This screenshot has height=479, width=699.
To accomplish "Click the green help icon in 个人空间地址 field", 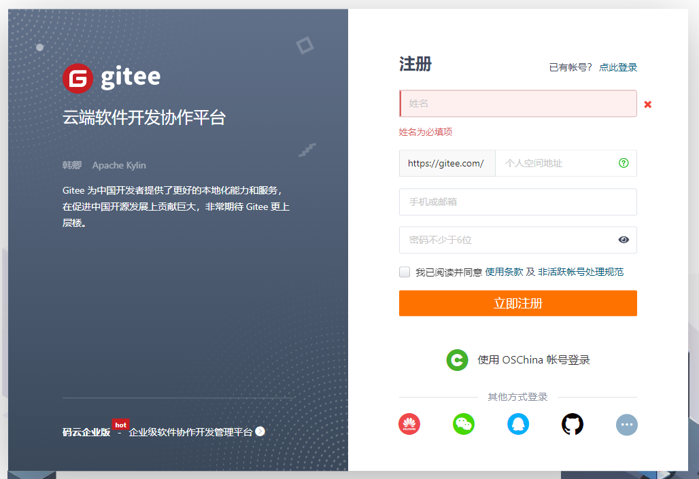I will click(x=624, y=163).
